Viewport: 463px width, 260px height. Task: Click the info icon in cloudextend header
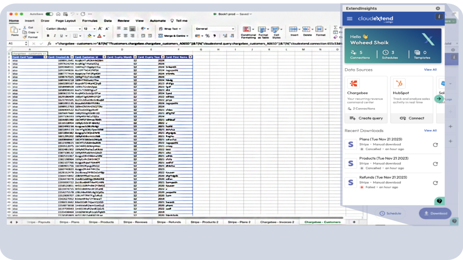tap(439, 17)
